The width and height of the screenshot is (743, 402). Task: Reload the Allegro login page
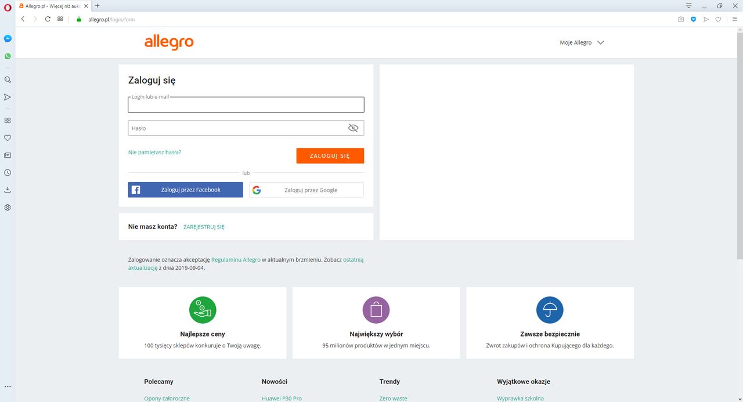tap(48, 19)
